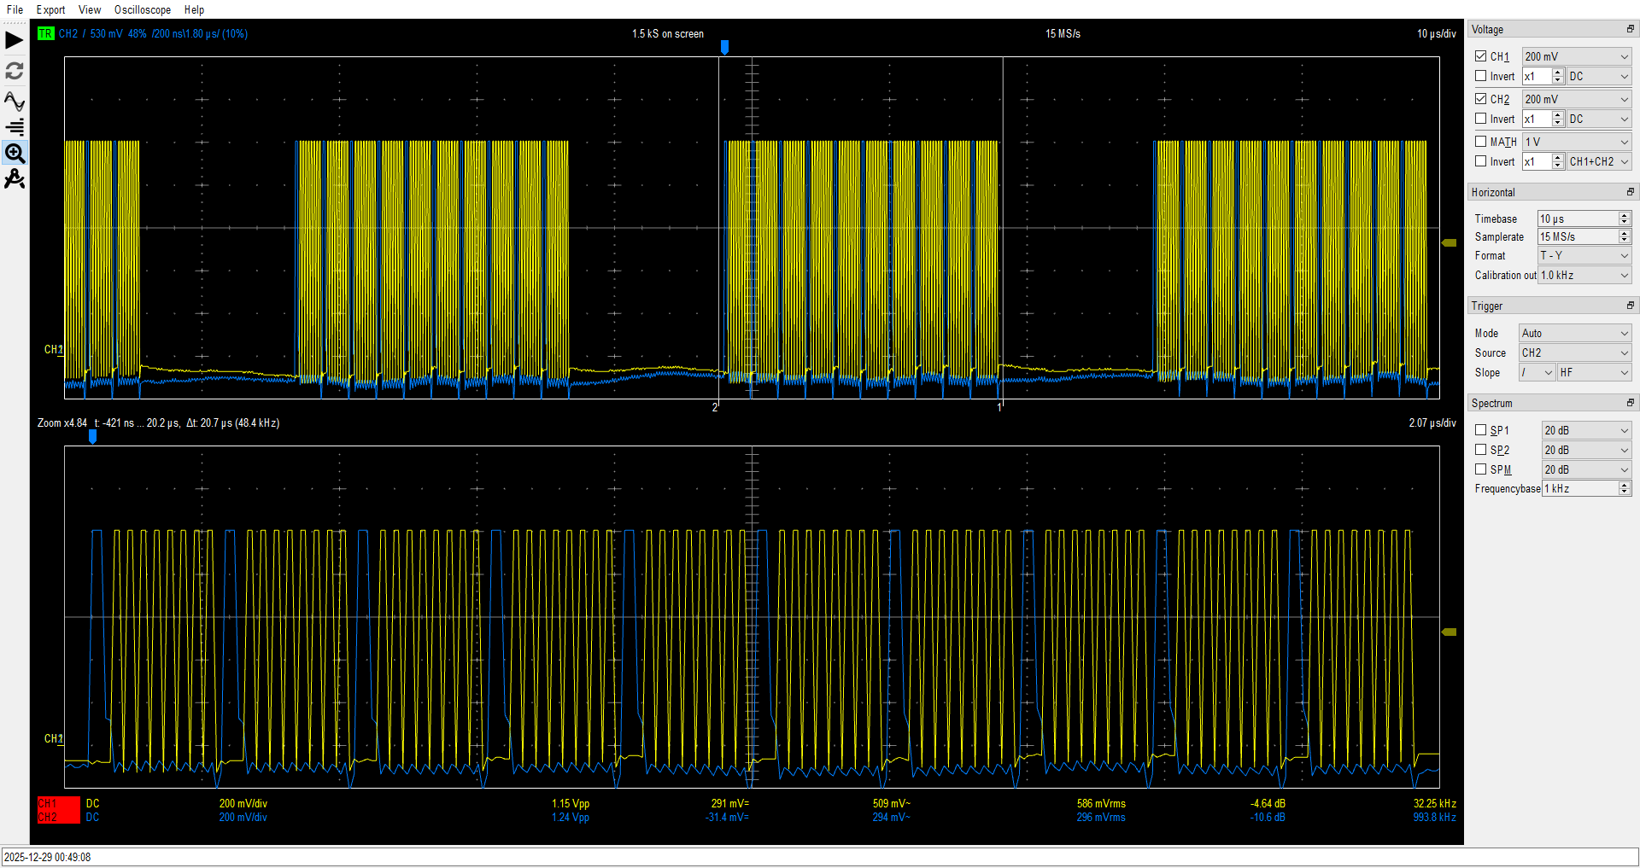
Task: Undock the Voltage panel
Action: (1630, 29)
